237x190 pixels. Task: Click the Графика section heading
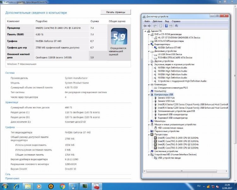(10, 127)
